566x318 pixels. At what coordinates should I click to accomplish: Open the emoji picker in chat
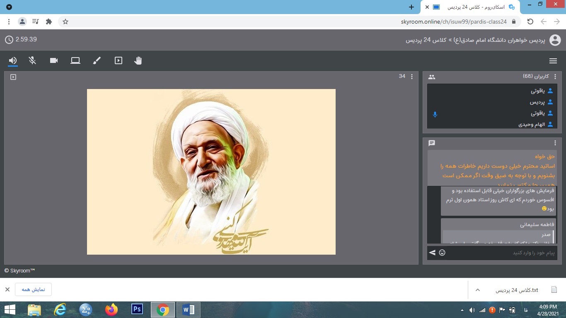442,253
